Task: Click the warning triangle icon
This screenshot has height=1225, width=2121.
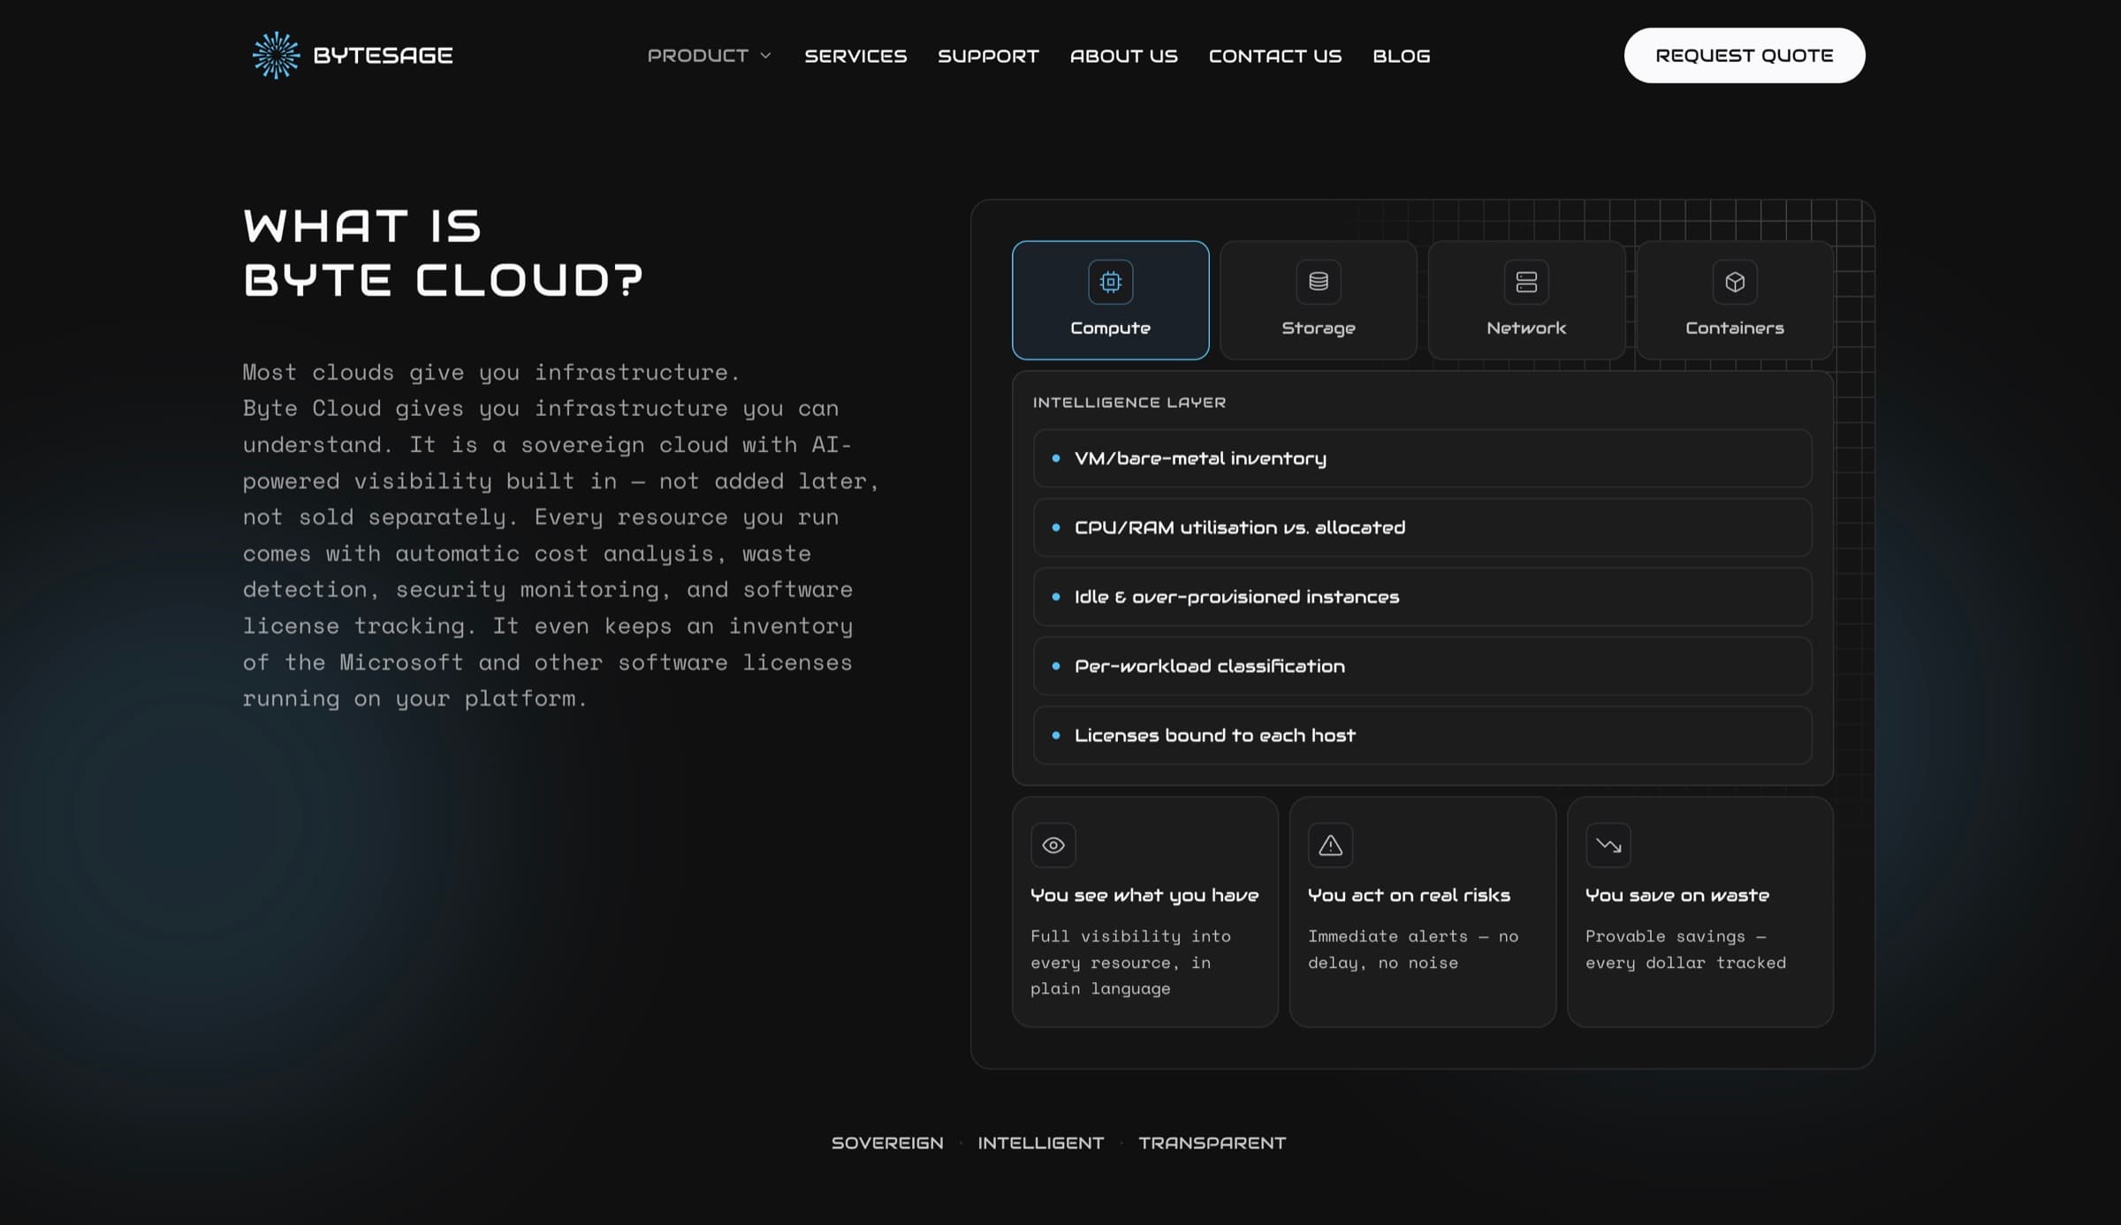Action: [1330, 845]
